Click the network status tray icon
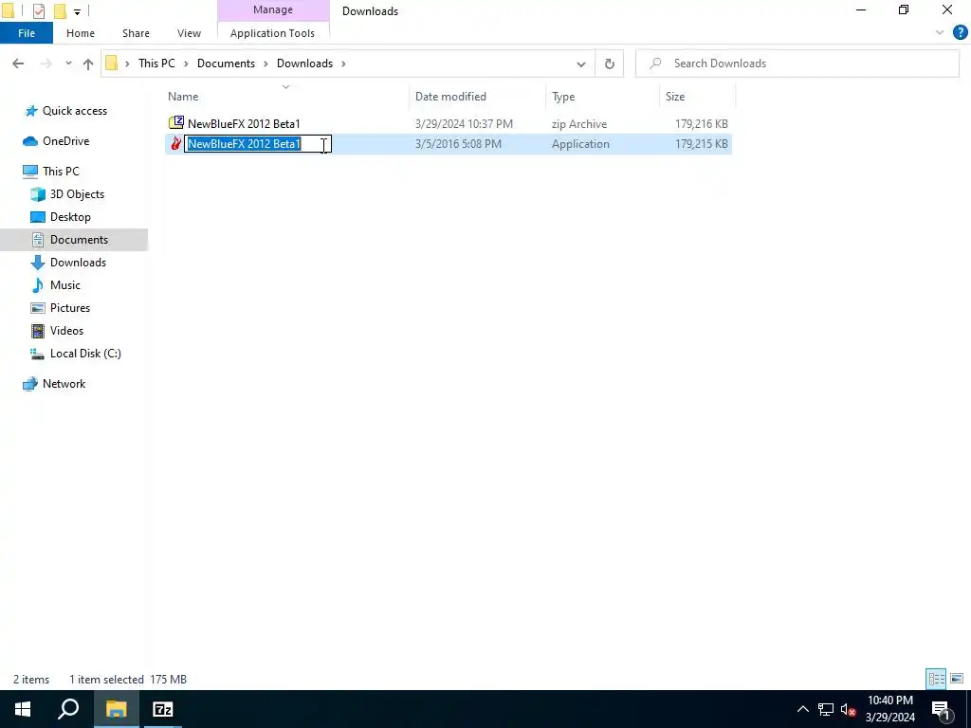The height and width of the screenshot is (728, 971). [826, 709]
